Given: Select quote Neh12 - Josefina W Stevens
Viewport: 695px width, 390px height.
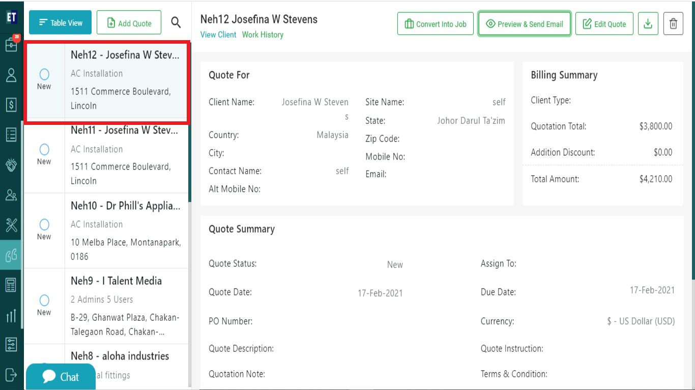Looking at the screenshot, I should click(106, 80).
